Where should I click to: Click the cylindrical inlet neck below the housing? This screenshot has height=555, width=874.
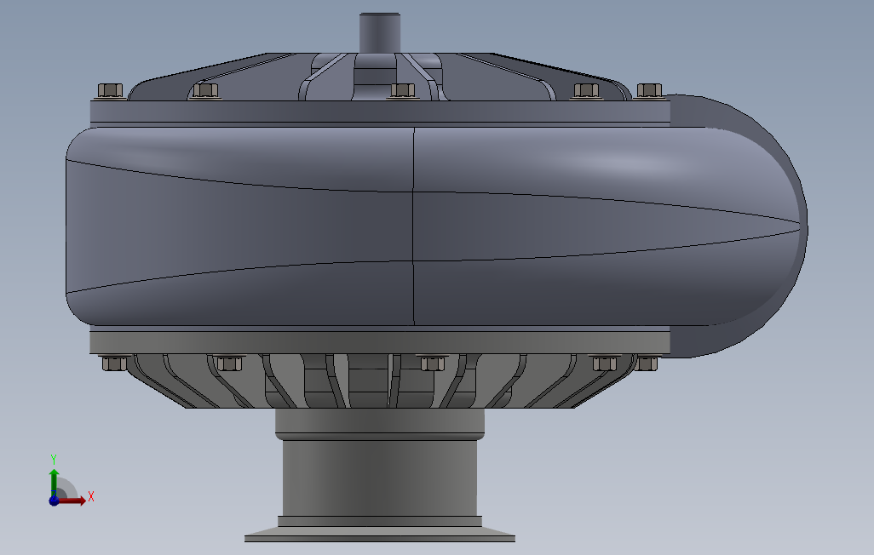pos(380,479)
